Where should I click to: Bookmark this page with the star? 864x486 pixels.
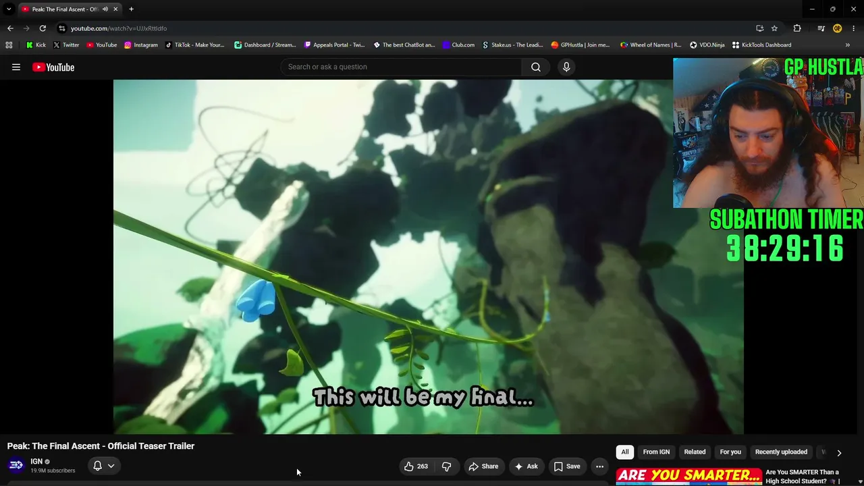click(774, 28)
